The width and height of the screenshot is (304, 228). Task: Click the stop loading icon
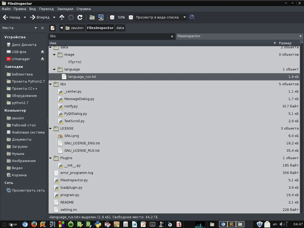pos(71,17)
